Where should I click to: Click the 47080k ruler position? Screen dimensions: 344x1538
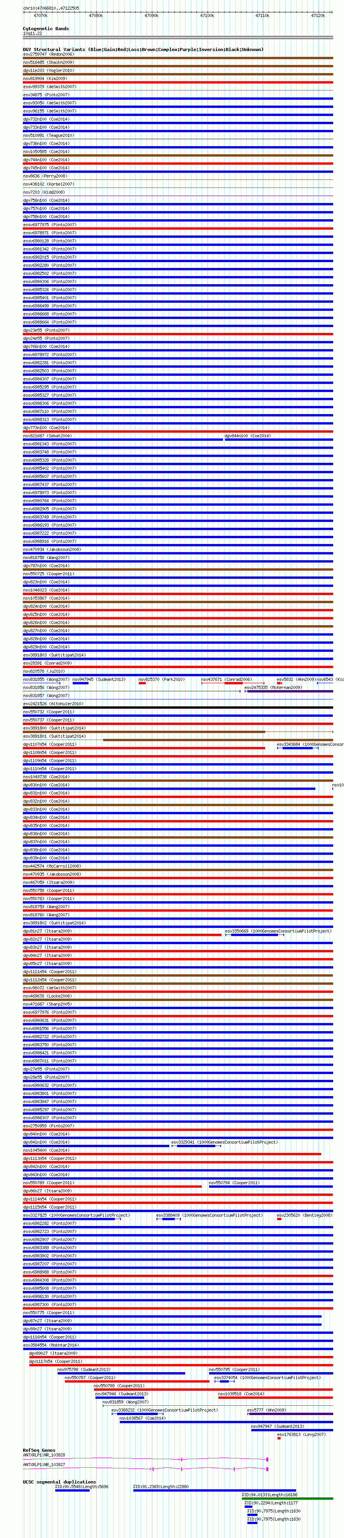click(x=95, y=15)
